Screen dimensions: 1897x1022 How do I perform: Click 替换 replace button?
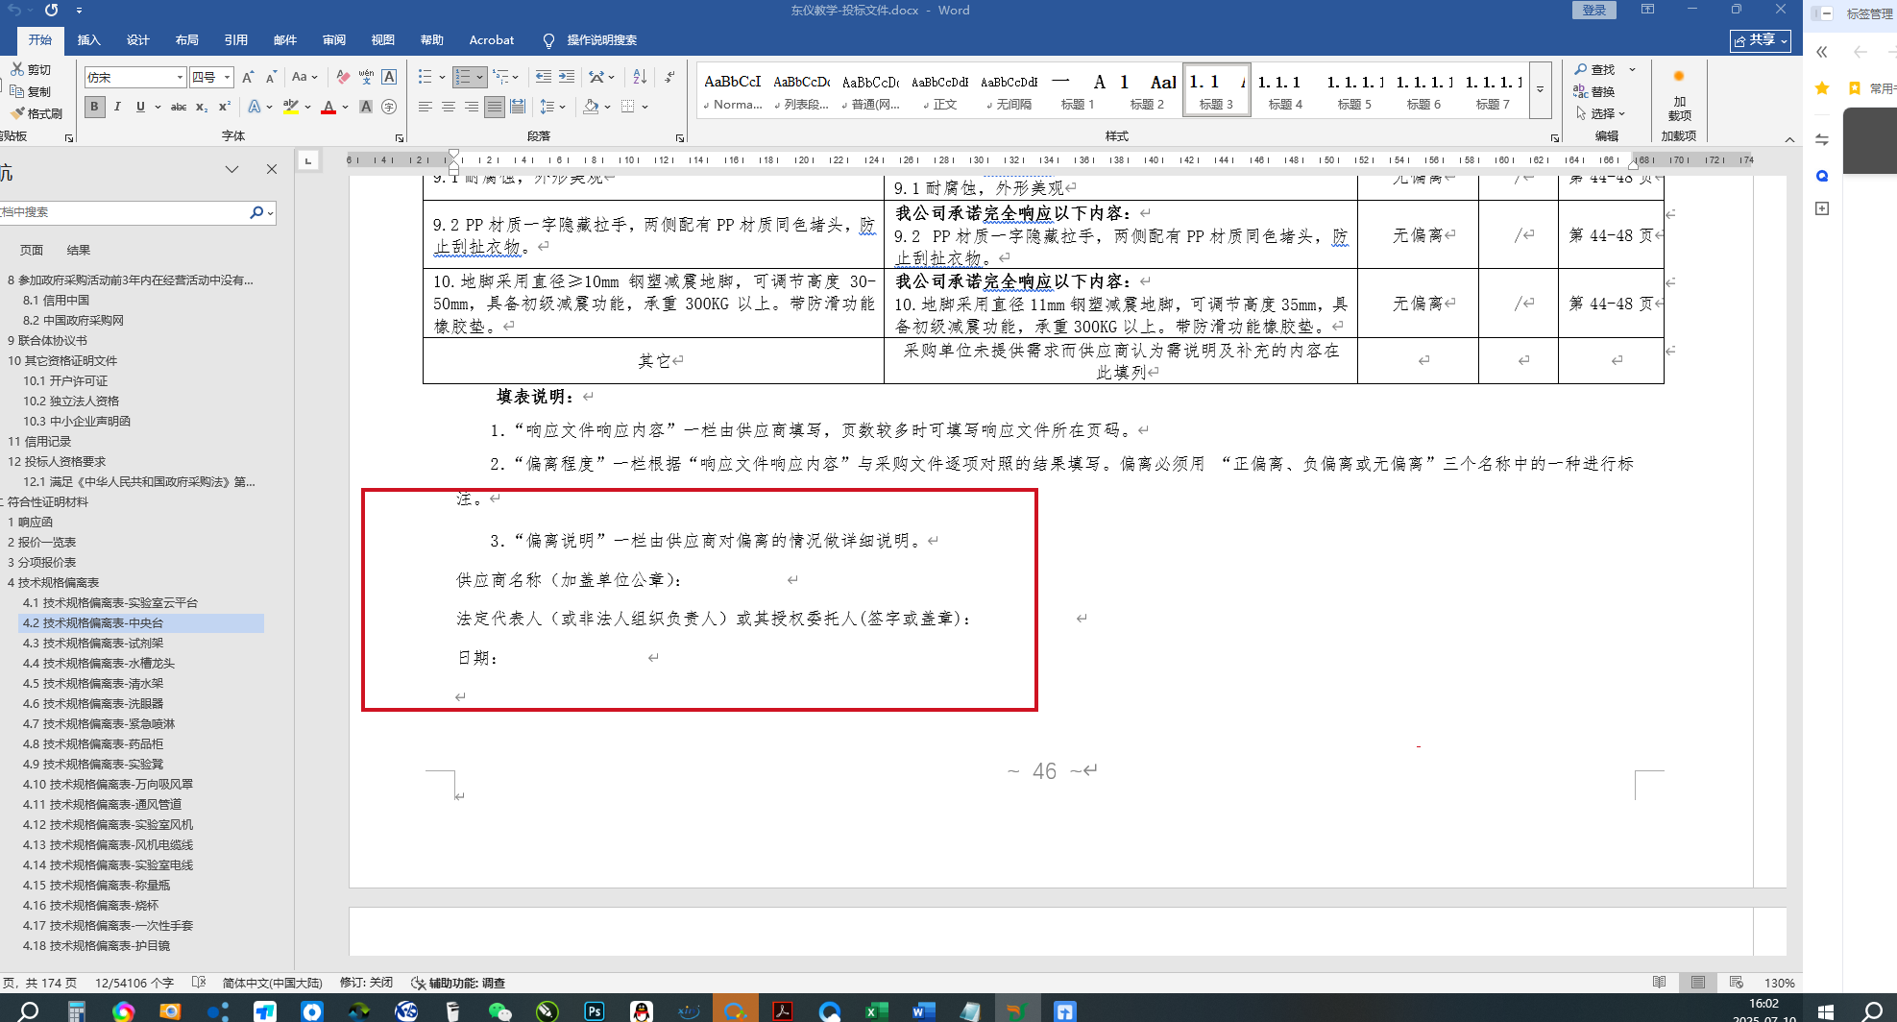[1595, 91]
